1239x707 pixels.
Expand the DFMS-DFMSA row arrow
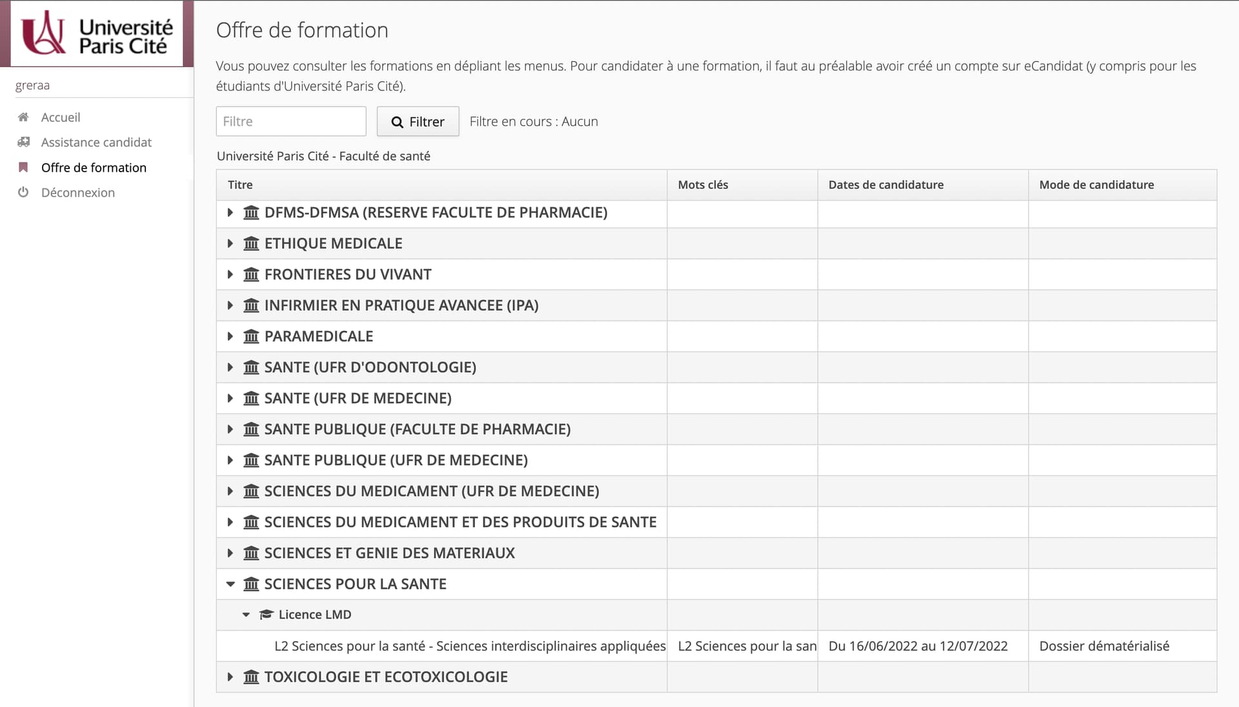point(230,212)
